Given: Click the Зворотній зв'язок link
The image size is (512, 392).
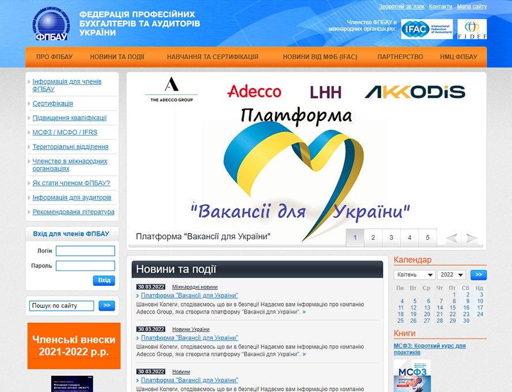Looking at the screenshot, I should tap(402, 6).
